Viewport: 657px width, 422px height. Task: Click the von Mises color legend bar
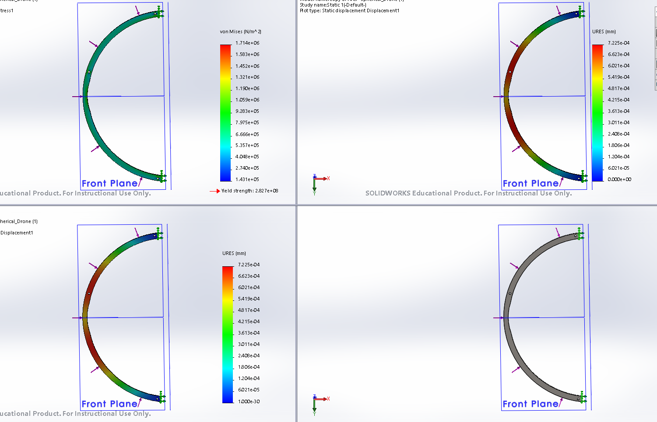point(225,112)
